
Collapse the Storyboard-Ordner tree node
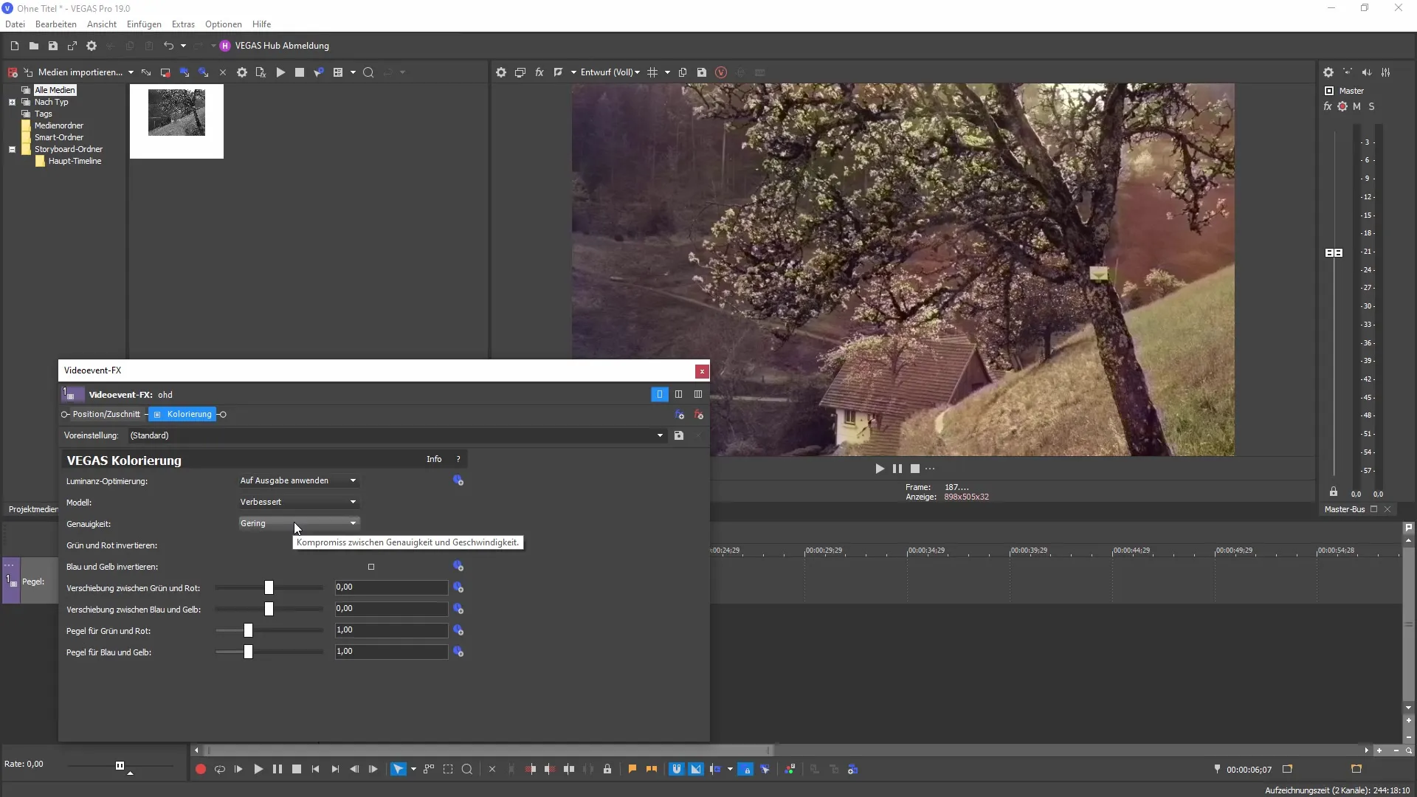click(12, 149)
